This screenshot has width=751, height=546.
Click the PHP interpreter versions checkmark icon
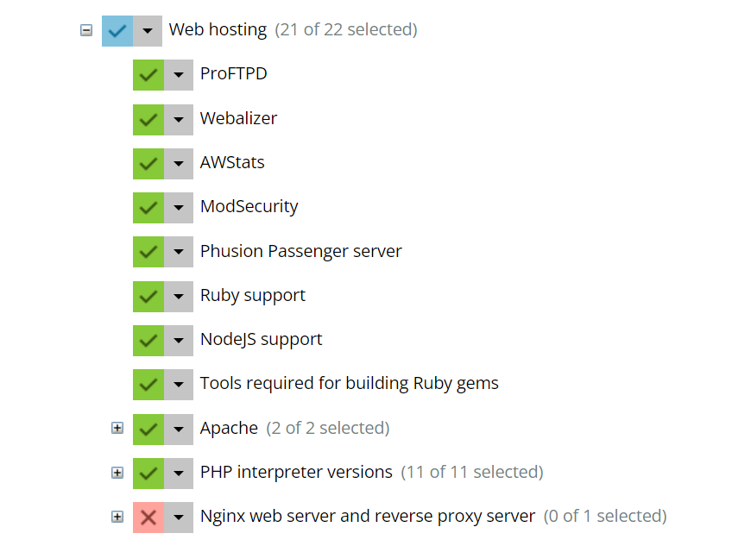[x=148, y=473]
